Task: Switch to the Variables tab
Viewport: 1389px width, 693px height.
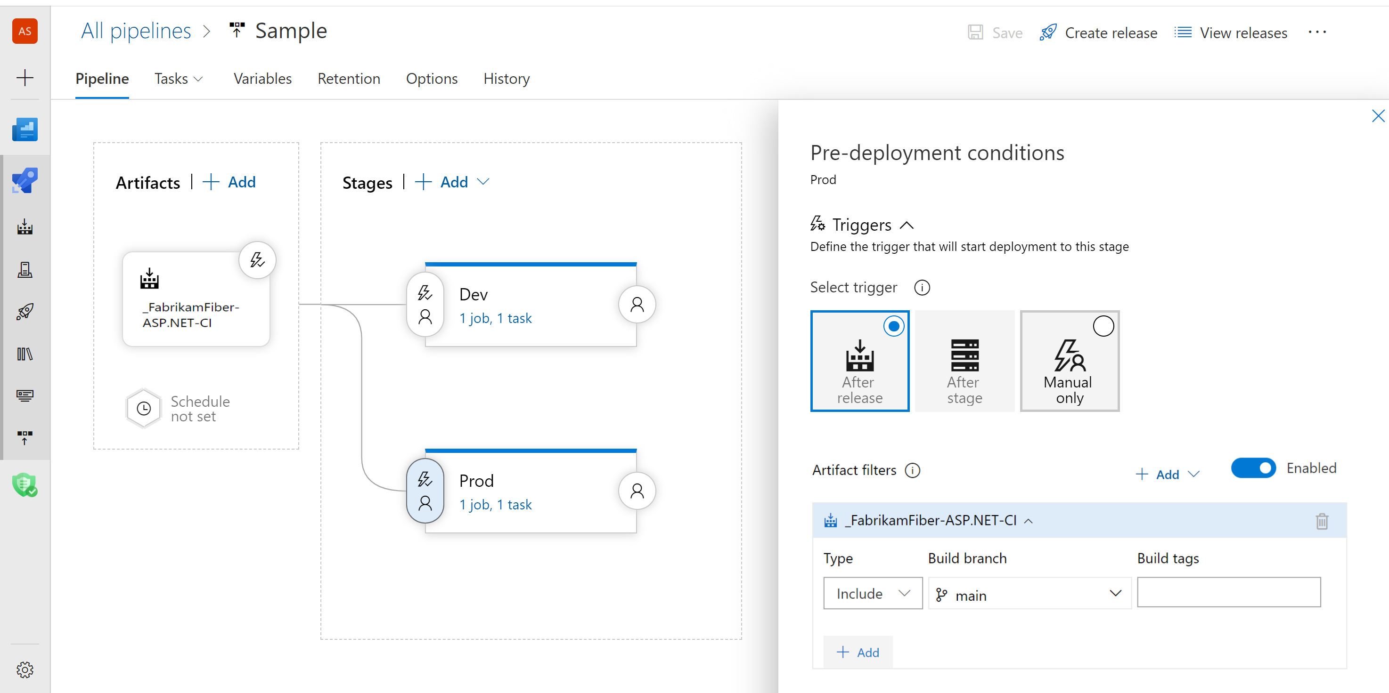Action: click(263, 79)
